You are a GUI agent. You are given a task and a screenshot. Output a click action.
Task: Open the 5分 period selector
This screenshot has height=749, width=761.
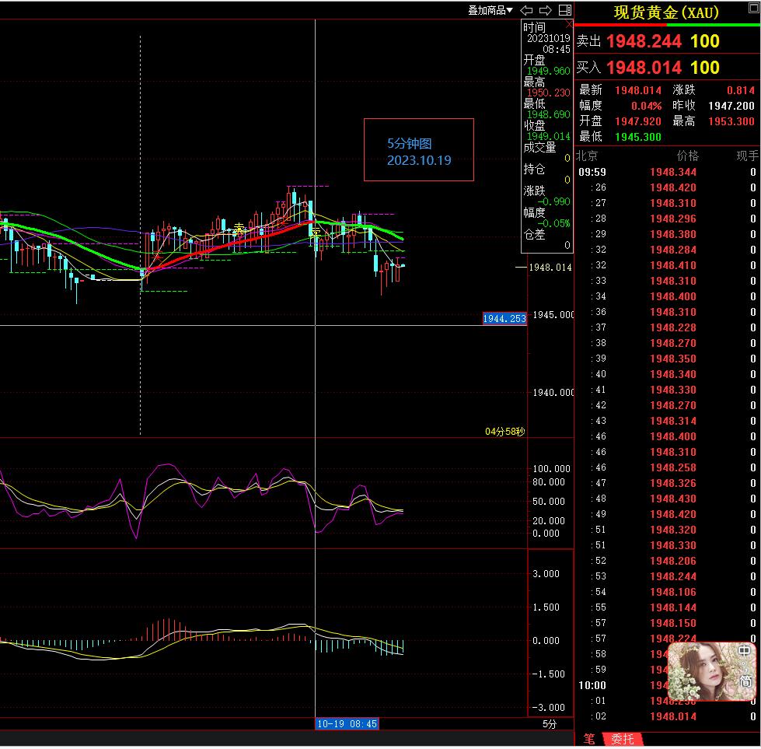[549, 724]
